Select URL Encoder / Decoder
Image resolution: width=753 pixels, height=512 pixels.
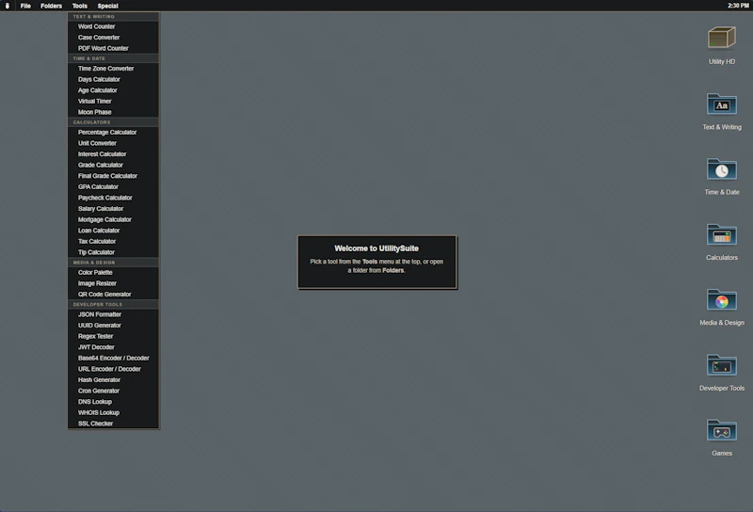113,369
